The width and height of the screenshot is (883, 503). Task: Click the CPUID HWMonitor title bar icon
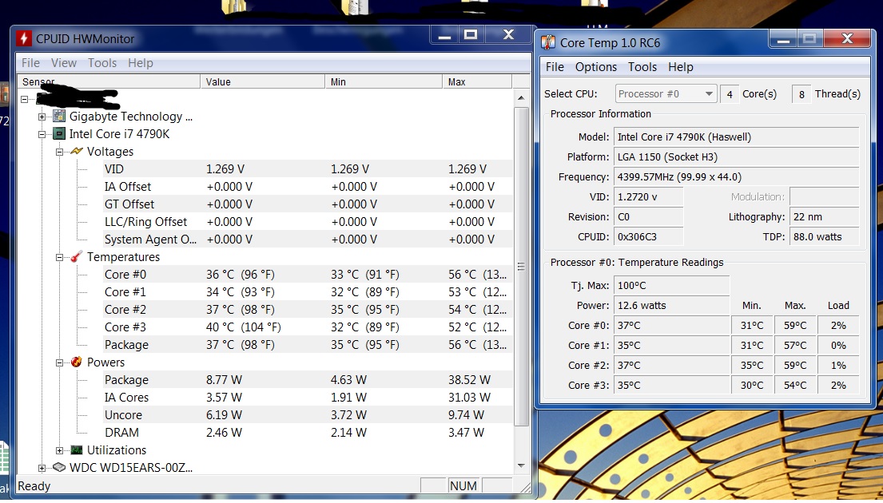(x=24, y=38)
